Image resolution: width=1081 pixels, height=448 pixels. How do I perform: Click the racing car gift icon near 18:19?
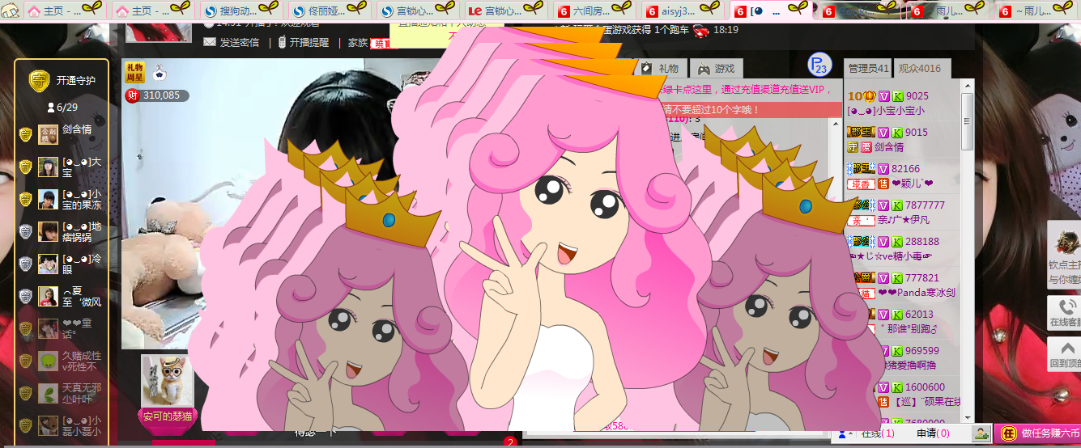click(x=701, y=30)
